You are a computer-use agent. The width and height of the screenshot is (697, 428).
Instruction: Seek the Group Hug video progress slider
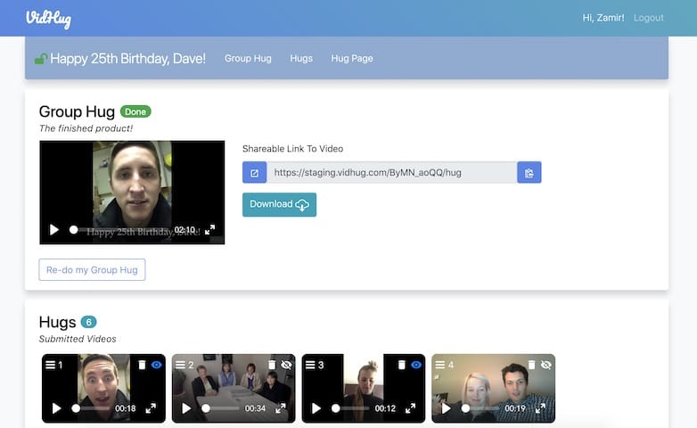coord(120,229)
